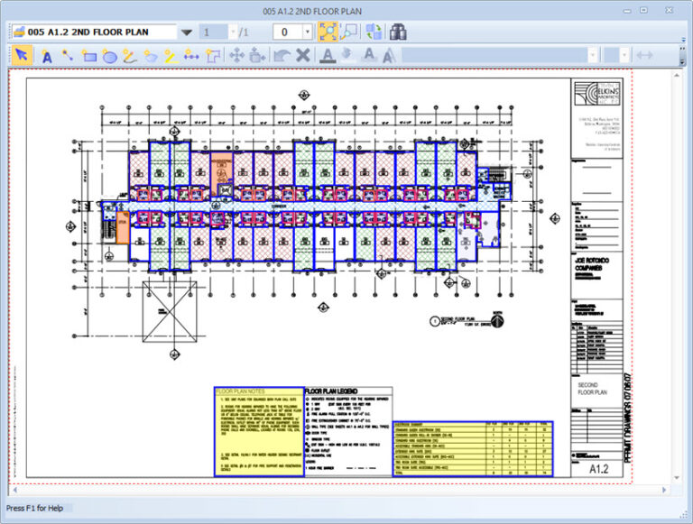Image resolution: width=693 pixels, height=524 pixels.
Task: Click the window title 005 A1.2 2ND FLOOR PLAN
Action: pos(312,12)
